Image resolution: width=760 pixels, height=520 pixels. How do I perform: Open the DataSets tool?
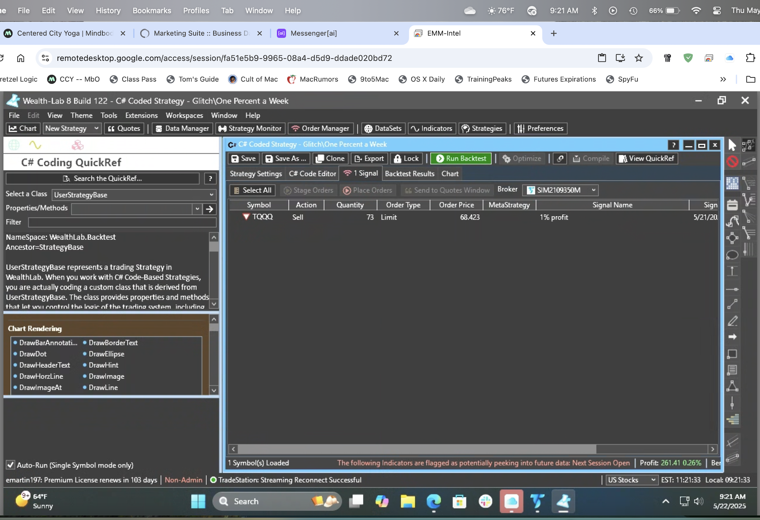383,128
